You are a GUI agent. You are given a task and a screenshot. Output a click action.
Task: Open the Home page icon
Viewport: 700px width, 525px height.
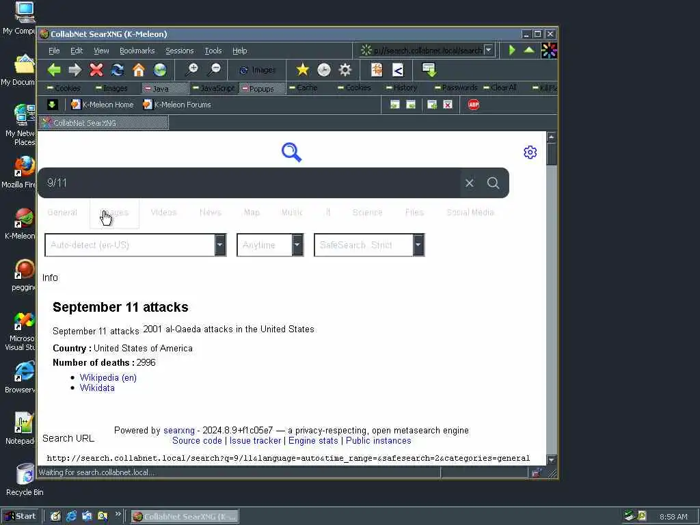139,70
